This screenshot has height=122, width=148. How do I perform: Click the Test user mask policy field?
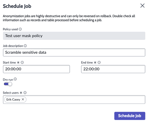click(x=74, y=36)
